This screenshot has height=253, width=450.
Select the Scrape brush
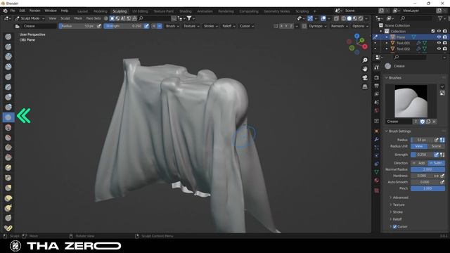click(8, 157)
